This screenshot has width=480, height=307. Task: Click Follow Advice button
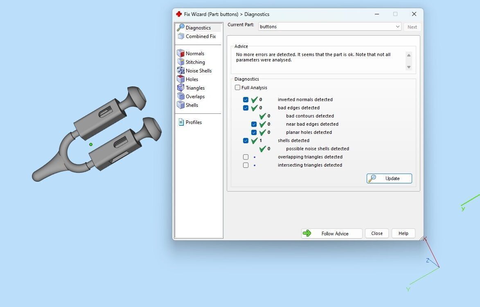click(x=331, y=234)
